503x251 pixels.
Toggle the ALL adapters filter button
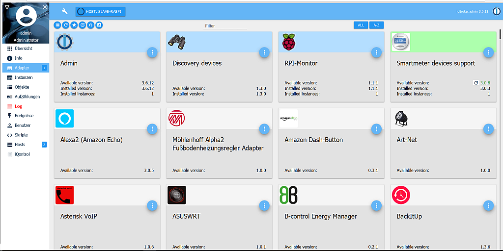[361, 25]
